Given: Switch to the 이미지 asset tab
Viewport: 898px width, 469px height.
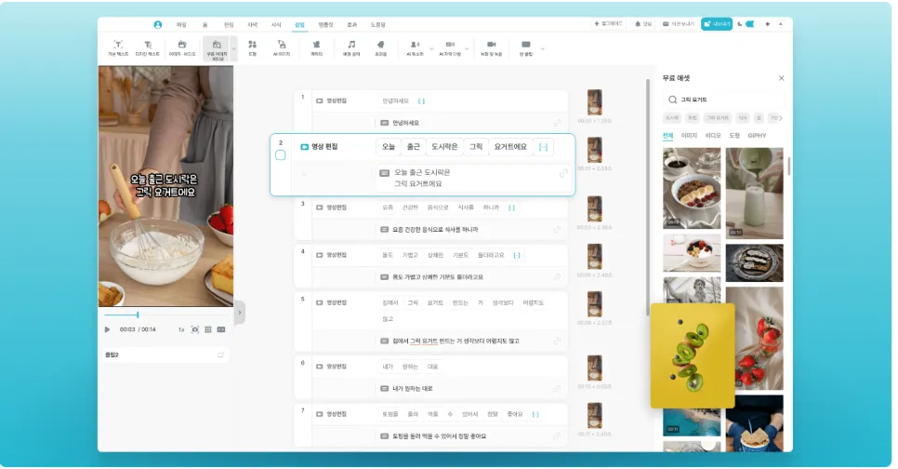Looking at the screenshot, I should tap(689, 136).
